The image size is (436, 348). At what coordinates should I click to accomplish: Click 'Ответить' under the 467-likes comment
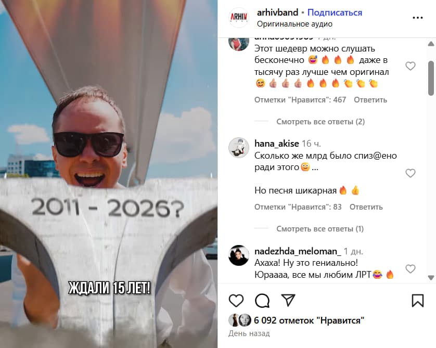click(x=370, y=100)
